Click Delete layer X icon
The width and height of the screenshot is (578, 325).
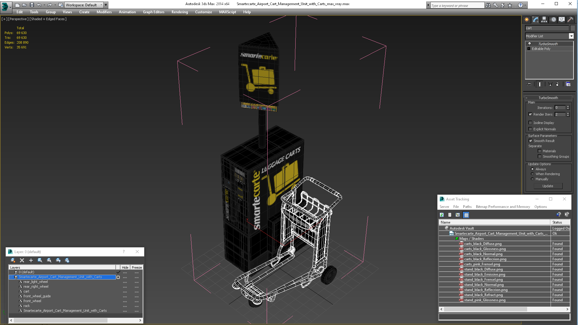pyautogui.click(x=22, y=260)
